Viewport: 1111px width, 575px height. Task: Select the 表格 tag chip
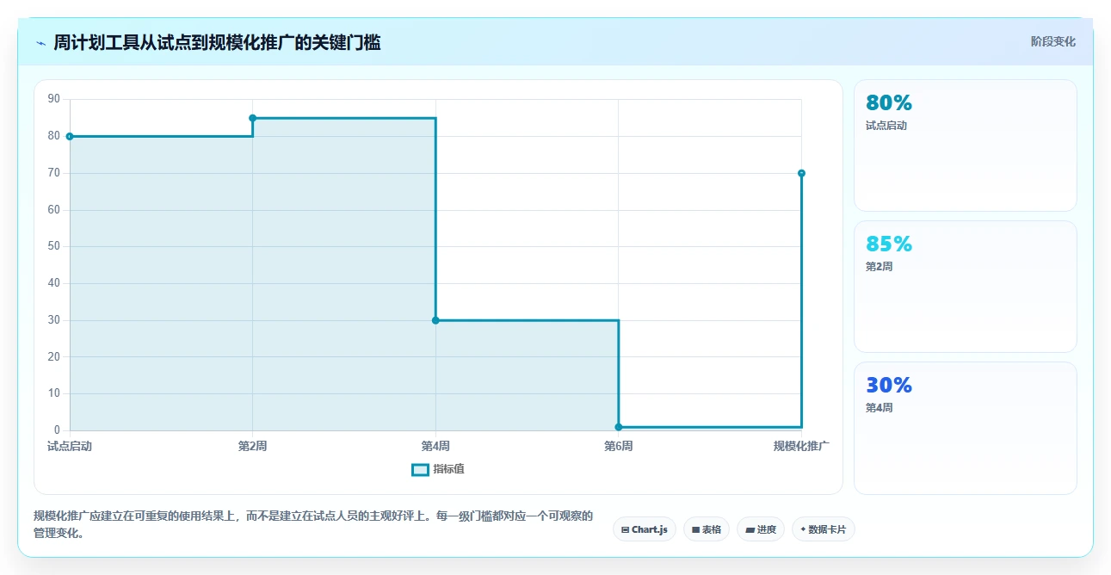click(x=707, y=529)
